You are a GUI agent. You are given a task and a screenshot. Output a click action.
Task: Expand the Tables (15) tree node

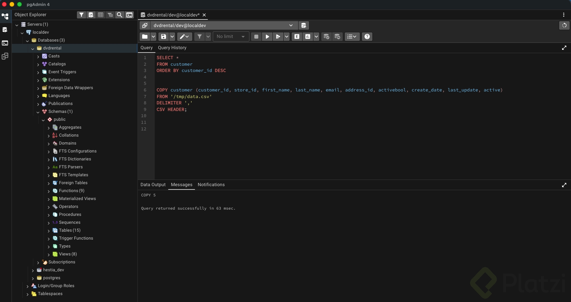pyautogui.click(x=49, y=231)
